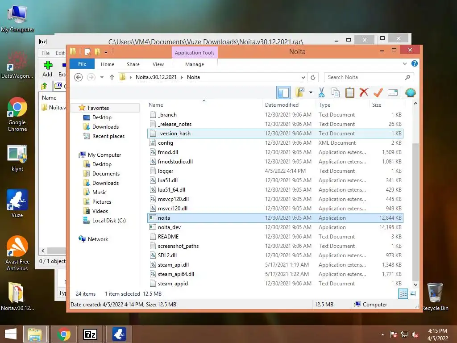Image resolution: width=457 pixels, height=343 pixels.
Task: Switch to Details view icon in status bar
Action: [403, 293]
